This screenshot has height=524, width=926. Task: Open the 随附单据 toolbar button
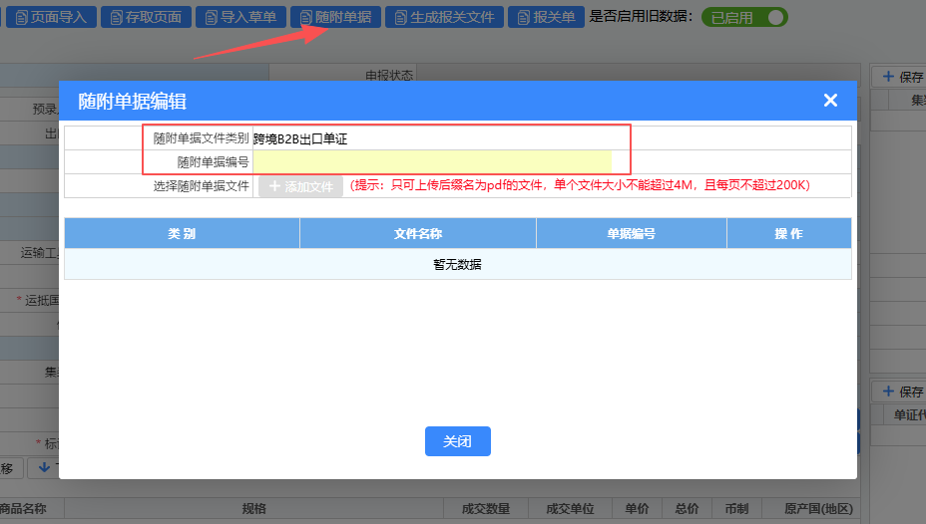pyautogui.click(x=335, y=17)
